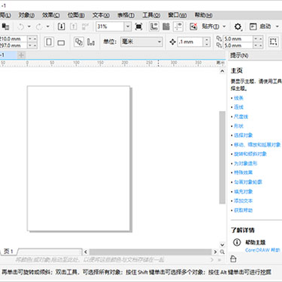Click the vertical scrollbar thumb
Screen dimensions: 282x282
(x=222, y=157)
